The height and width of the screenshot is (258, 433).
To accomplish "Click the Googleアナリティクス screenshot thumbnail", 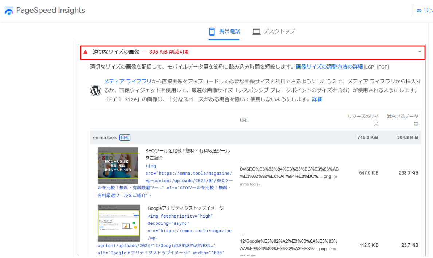I will pos(119,223).
